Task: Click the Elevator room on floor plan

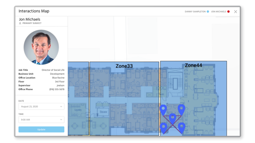Action: click(x=103, y=112)
